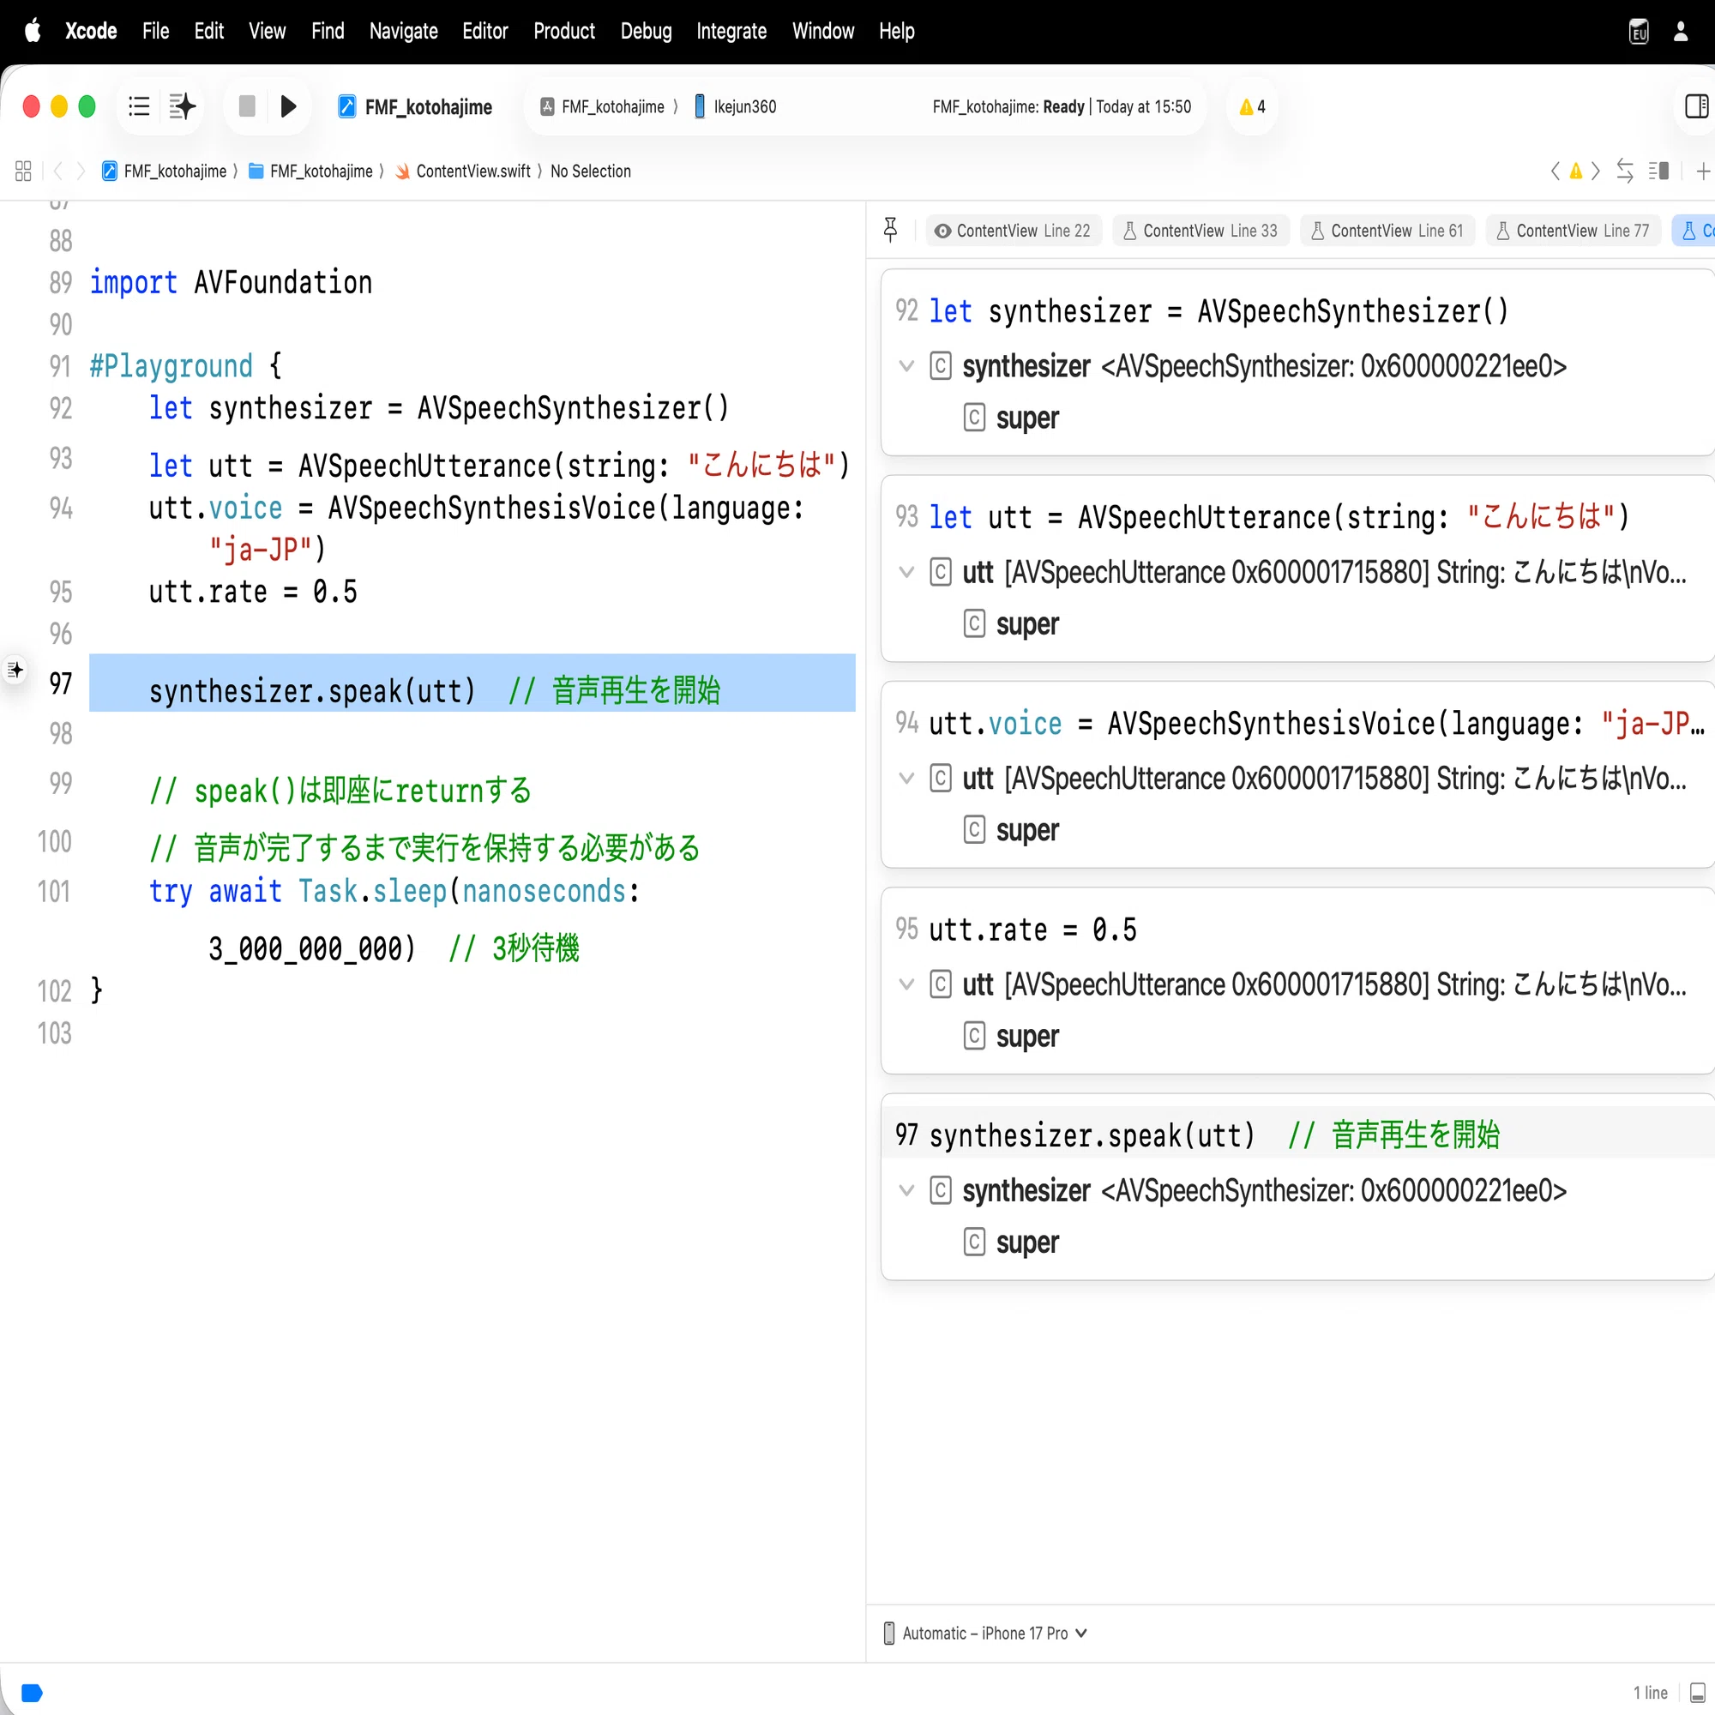Image resolution: width=1715 pixels, height=1715 pixels.
Task: Open the user account menu bar icon
Action: coord(1681,31)
